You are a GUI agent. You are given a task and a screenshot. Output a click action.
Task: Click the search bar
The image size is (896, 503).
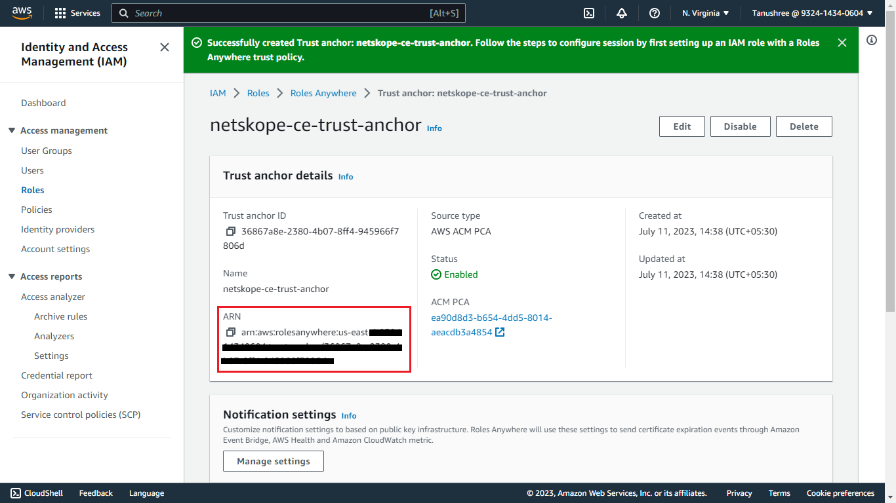point(289,13)
